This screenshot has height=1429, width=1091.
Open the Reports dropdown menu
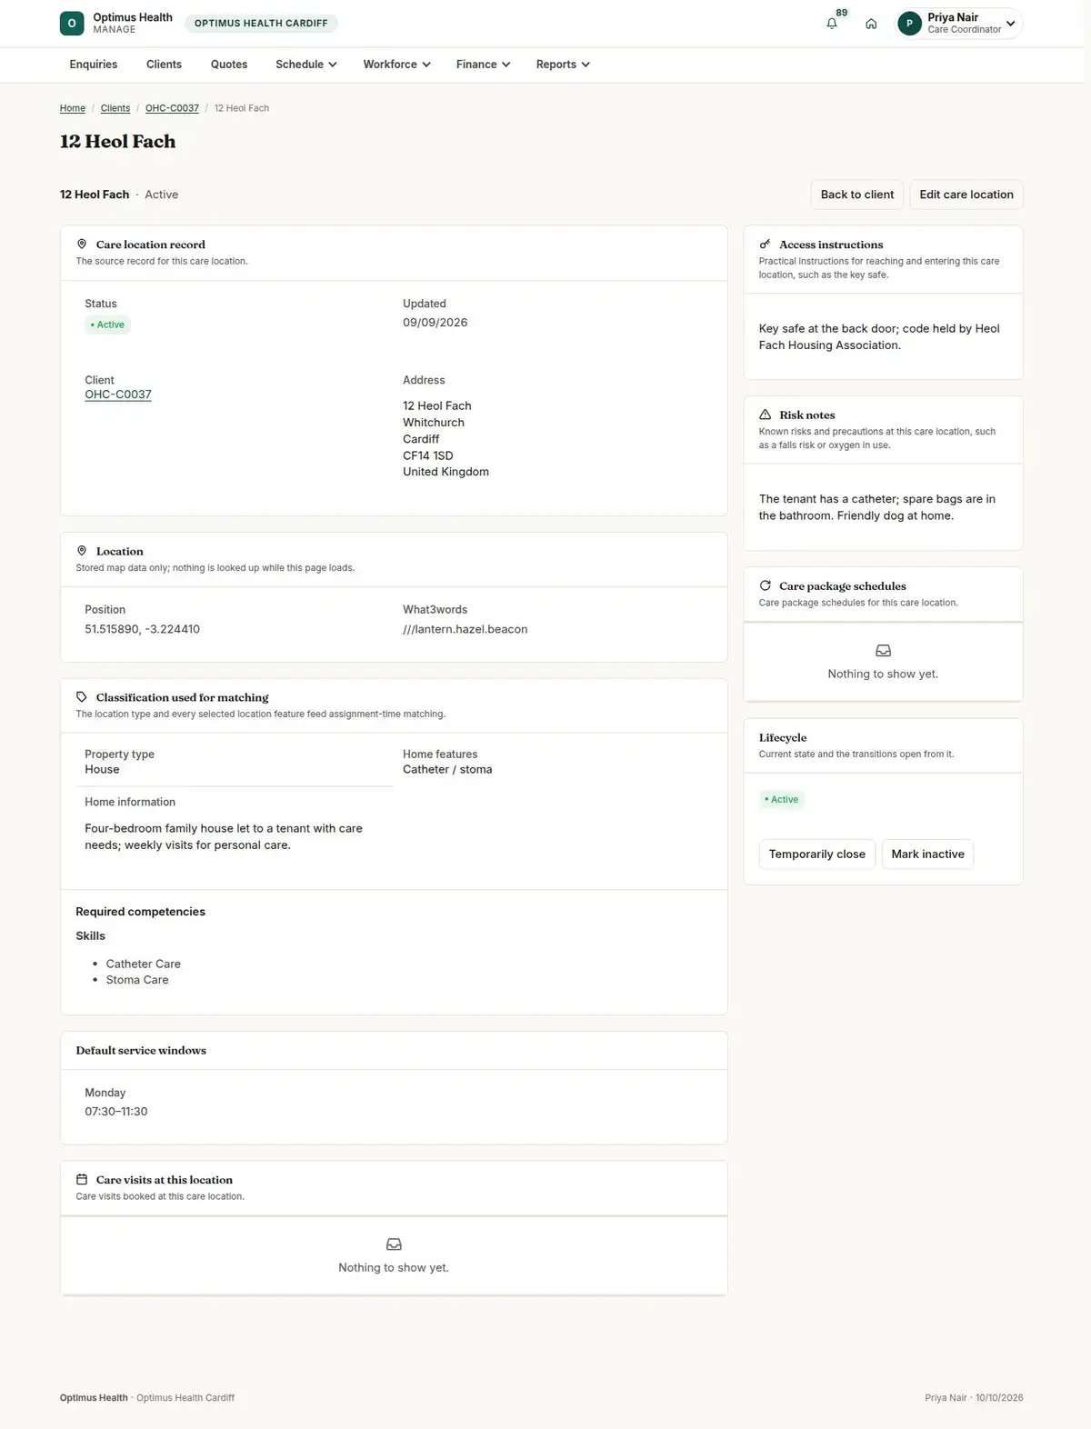click(x=563, y=65)
